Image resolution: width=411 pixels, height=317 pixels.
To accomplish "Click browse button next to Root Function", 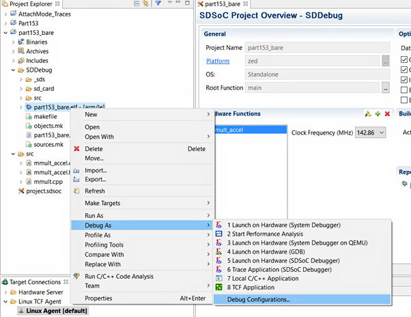I will 385,88.
